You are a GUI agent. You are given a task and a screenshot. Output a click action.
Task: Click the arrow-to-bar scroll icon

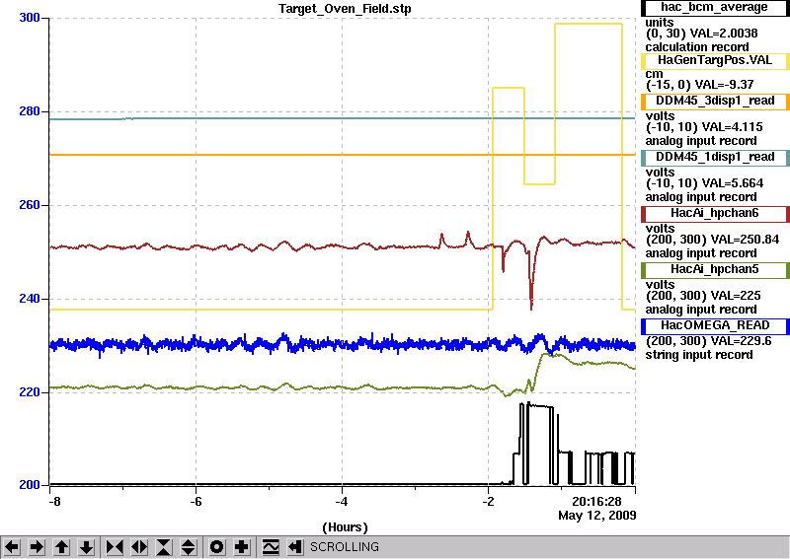(294, 546)
